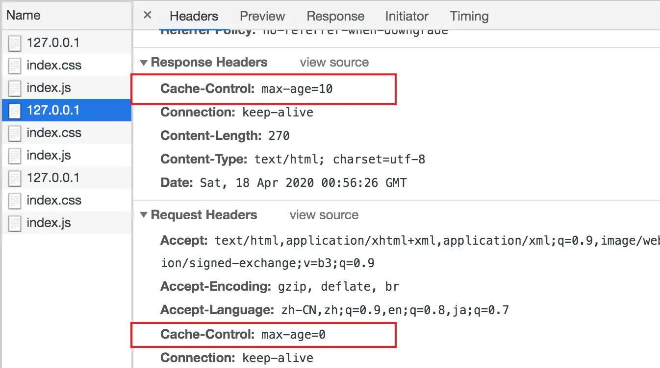Click file icon next to first index.js
The width and height of the screenshot is (660, 368).
click(x=15, y=89)
